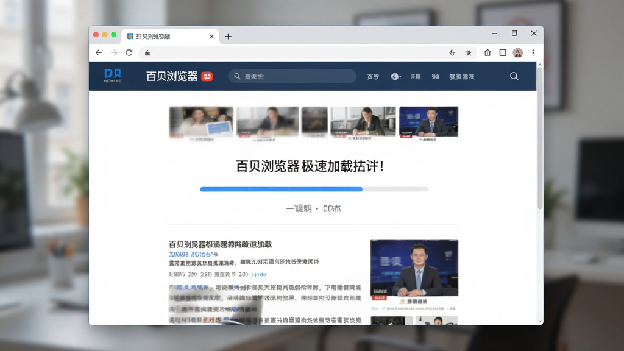Click the page vertical scrollbar thumb

540,137
